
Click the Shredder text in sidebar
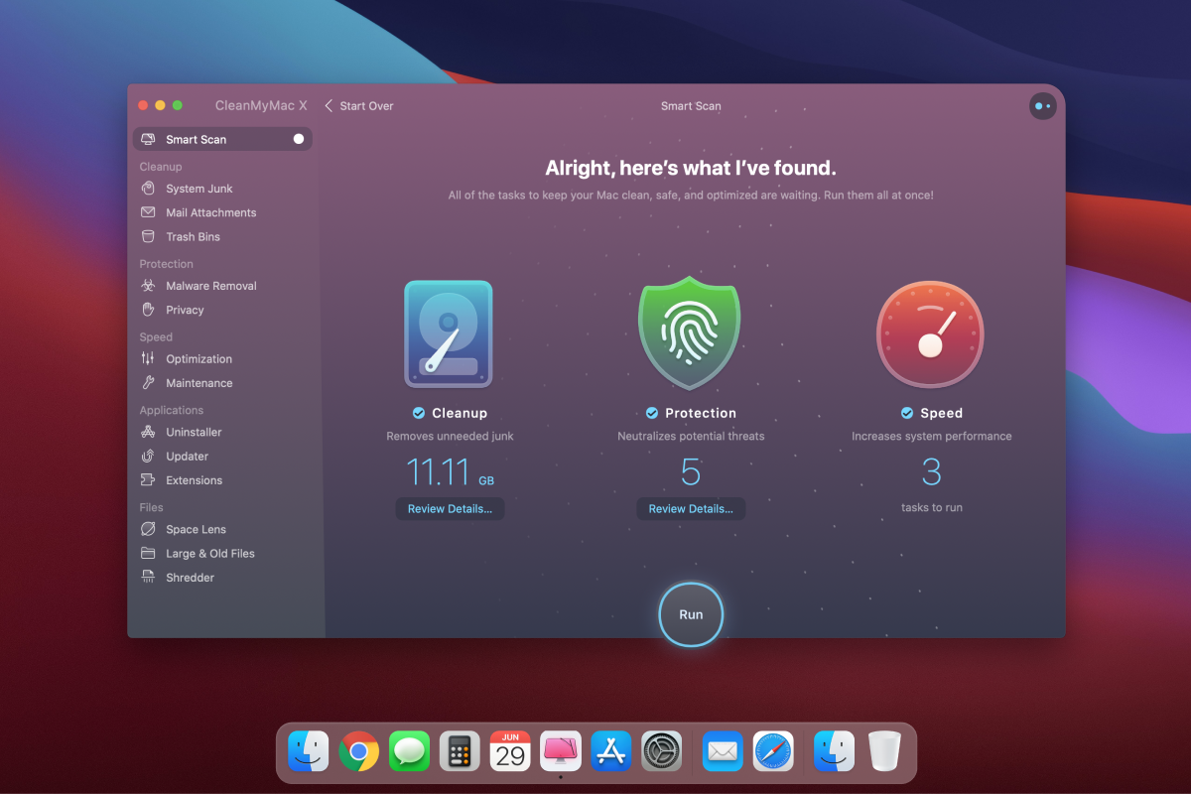[x=190, y=578]
